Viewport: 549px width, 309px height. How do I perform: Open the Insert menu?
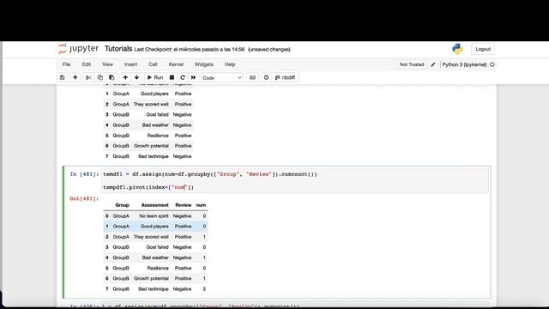tap(130, 64)
